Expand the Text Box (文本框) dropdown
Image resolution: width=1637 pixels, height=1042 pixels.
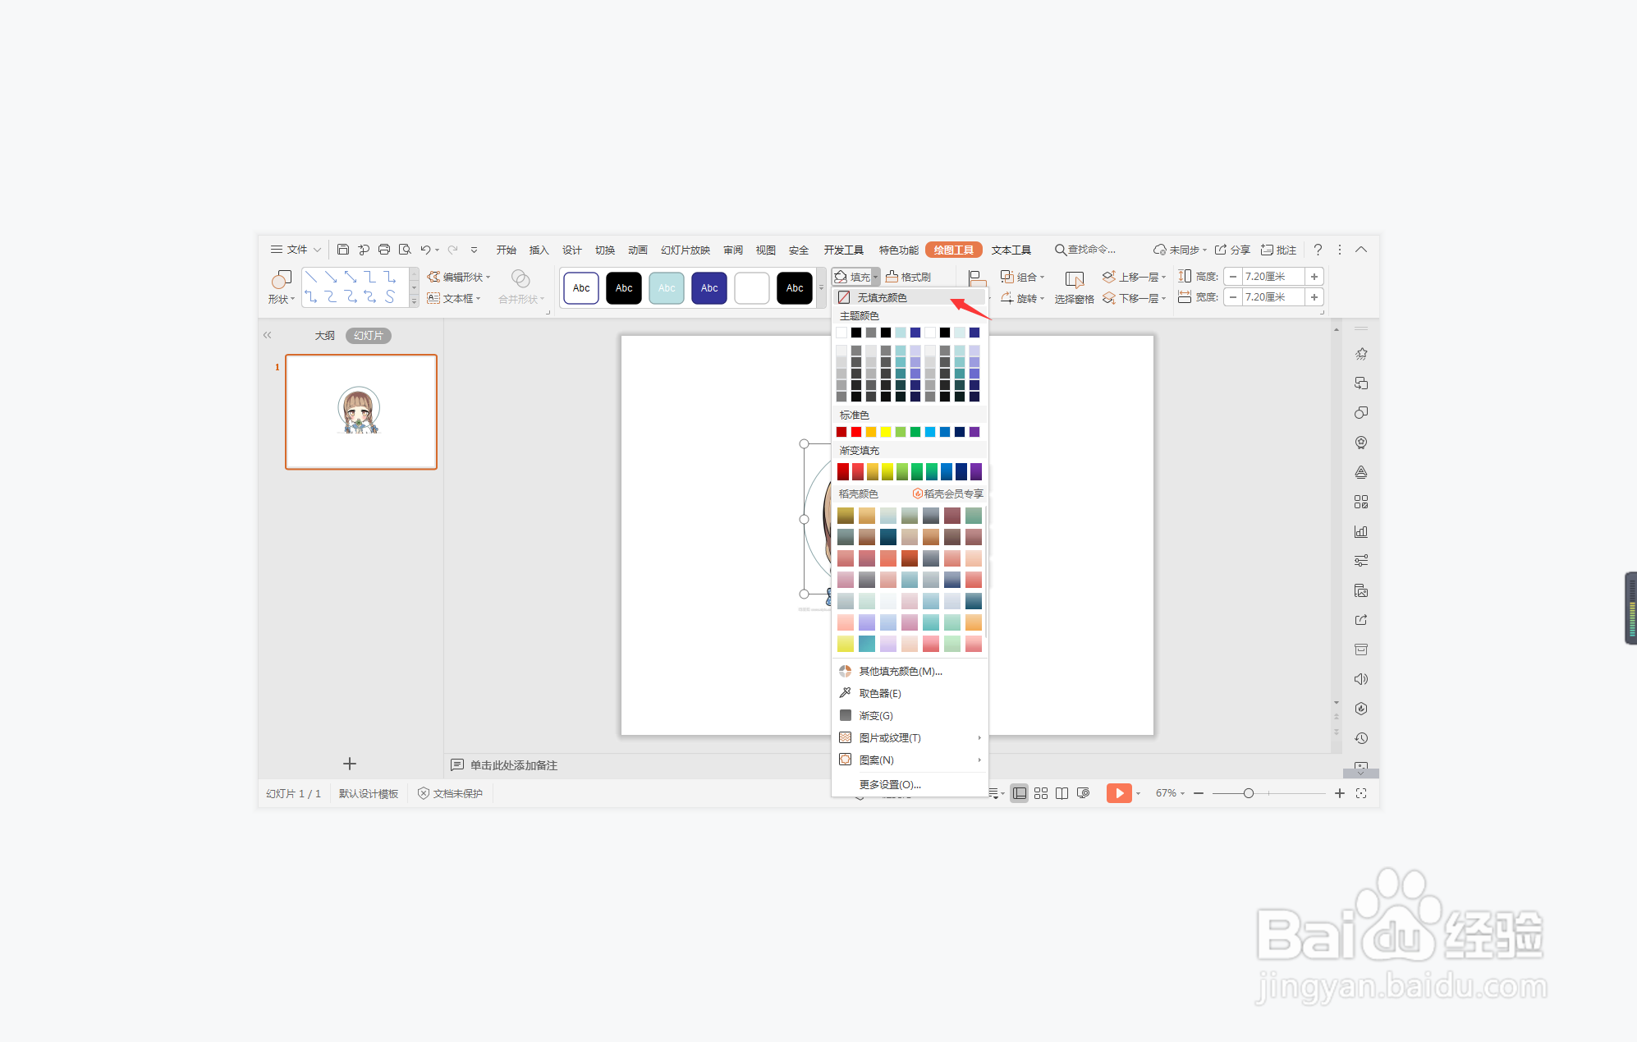click(x=478, y=299)
